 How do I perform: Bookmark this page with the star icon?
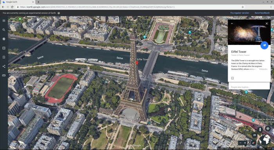pos(243,7)
